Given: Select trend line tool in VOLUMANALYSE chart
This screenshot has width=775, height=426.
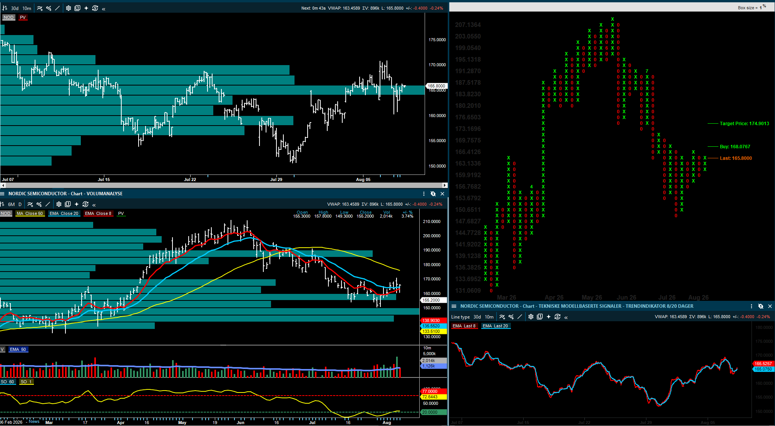Looking at the screenshot, I should [x=48, y=204].
